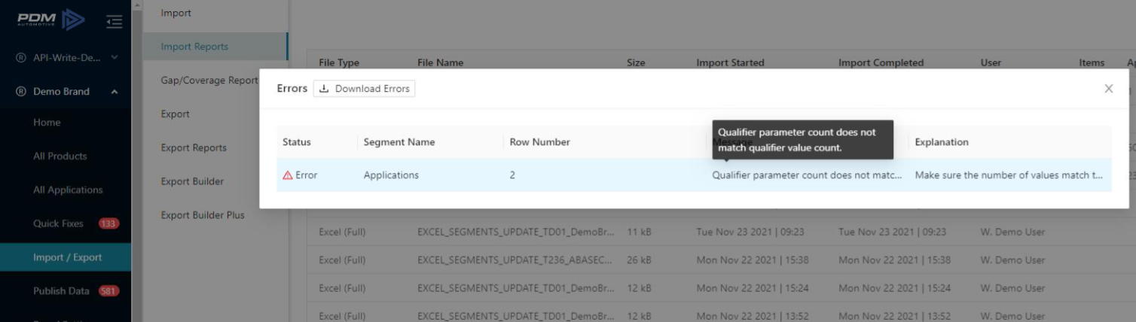Viewport: 1136px width, 322px height.
Task: Click the Import Started column header
Action: click(x=730, y=63)
